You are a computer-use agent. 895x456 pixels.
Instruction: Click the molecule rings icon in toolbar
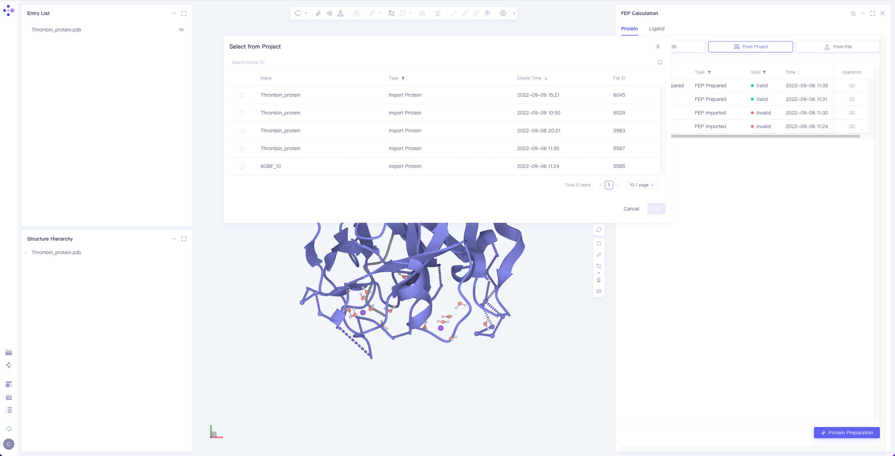(x=329, y=13)
